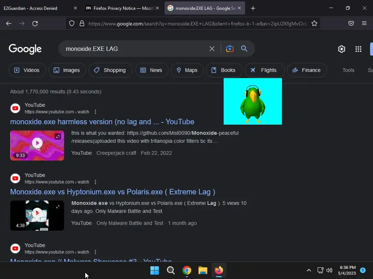Search by image with camera icon
Viewport: 373px width, 279px height.
[x=229, y=49]
